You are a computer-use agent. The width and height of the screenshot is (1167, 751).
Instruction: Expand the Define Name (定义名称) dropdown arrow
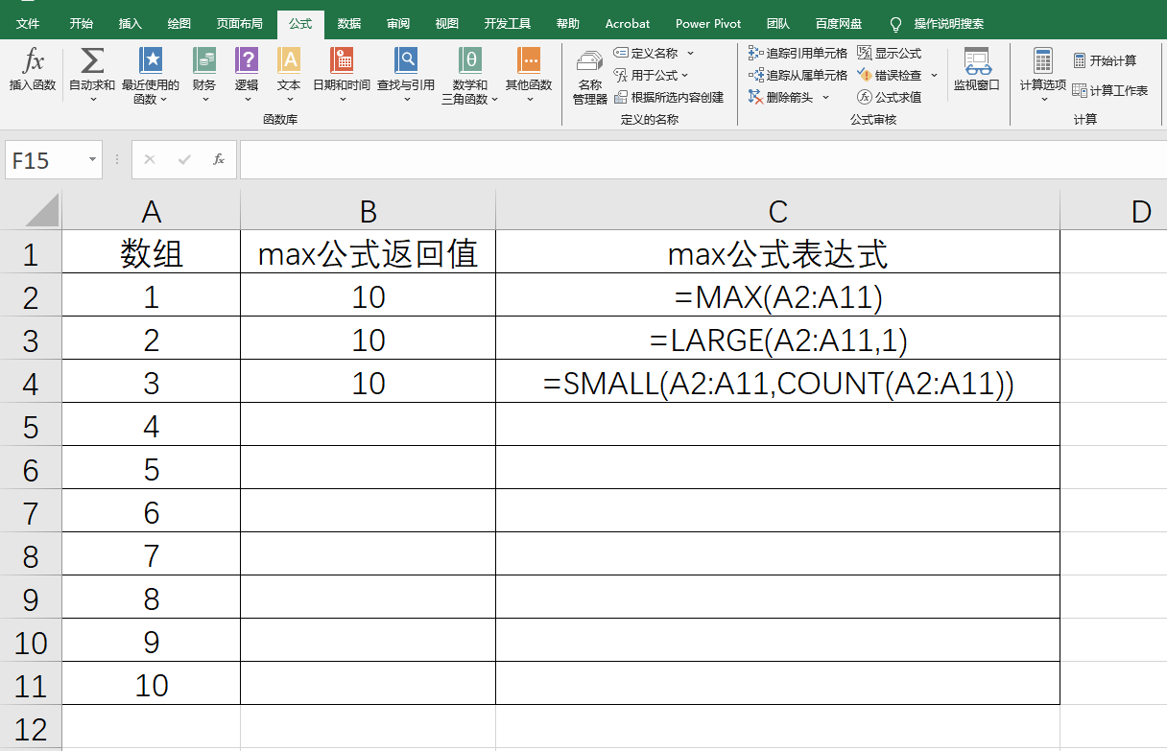tap(690, 53)
